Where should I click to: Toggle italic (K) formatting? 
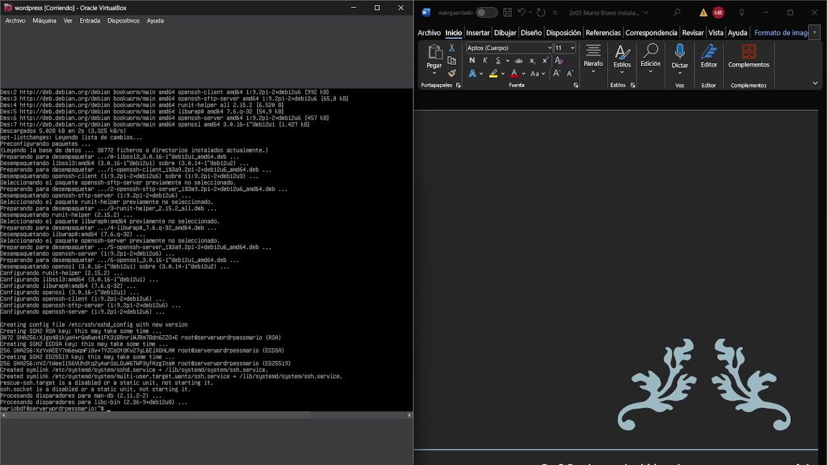(x=485, y=61)
